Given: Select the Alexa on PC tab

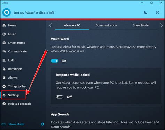Looking at the screenshot, I should (72, 25).
